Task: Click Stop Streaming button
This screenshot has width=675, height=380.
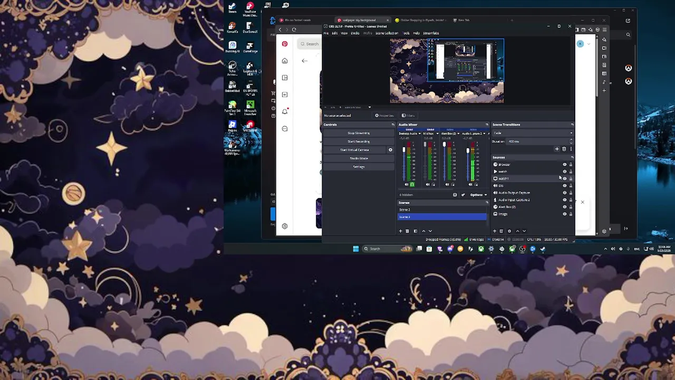Action: click(359, 133)
